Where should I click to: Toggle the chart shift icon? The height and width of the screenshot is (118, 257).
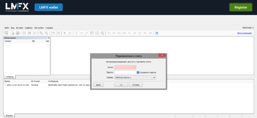[58, 33]
